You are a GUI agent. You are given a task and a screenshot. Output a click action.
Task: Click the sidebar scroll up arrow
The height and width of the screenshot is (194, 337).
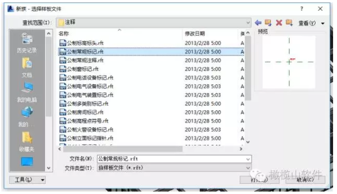49,33
